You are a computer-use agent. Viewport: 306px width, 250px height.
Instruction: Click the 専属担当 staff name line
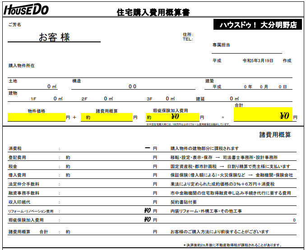click(x=253, y=50)
